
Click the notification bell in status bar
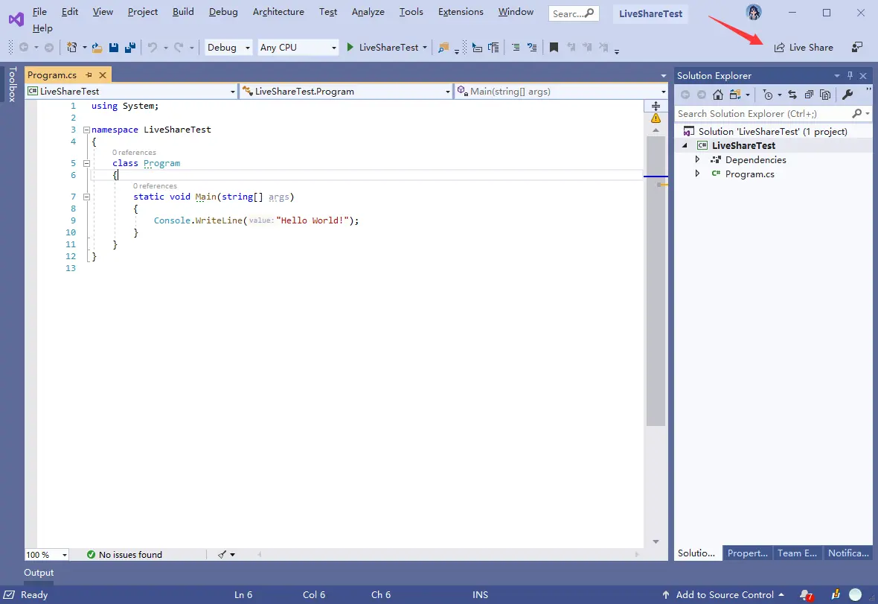(x=805, y=595)
